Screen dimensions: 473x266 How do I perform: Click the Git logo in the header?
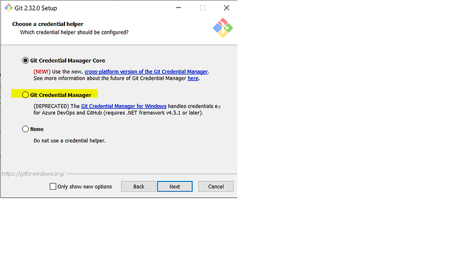click(x=223, y=28)
